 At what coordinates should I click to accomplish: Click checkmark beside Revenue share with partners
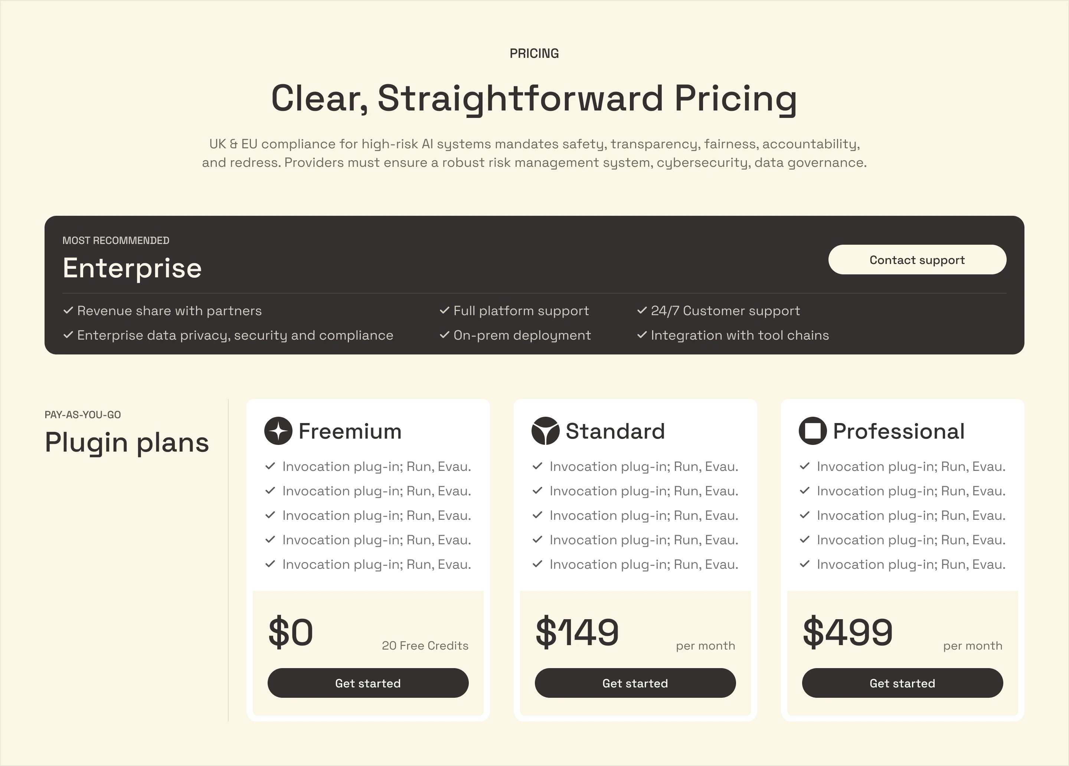point(68,310)
